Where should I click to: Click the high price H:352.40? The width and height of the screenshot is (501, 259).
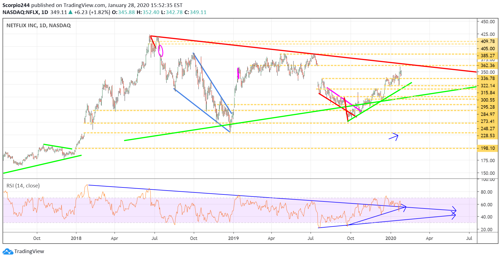click(148, 12)
